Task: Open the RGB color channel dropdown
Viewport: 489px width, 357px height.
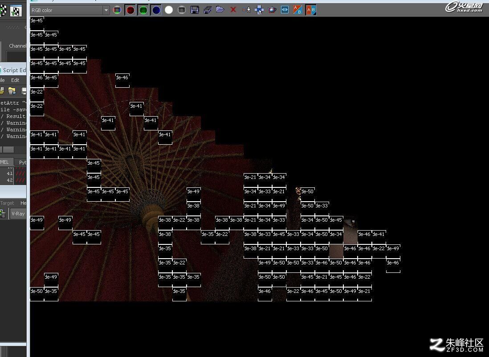Action: (x=70, y=10)
